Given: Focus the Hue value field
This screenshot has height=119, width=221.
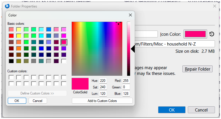Looking at the screenshot, I should 103,81.
